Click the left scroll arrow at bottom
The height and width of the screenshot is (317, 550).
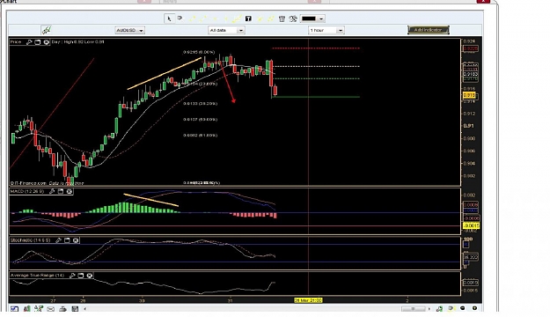(84, 309)
